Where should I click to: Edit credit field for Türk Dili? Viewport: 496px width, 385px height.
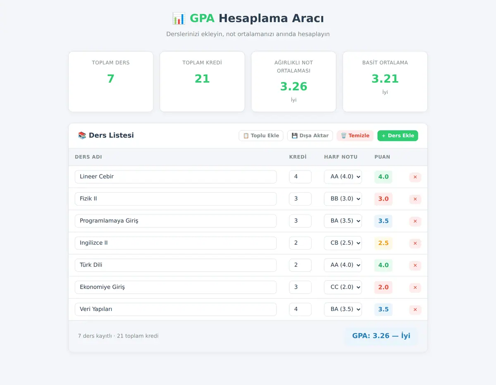tap(300, 265)
